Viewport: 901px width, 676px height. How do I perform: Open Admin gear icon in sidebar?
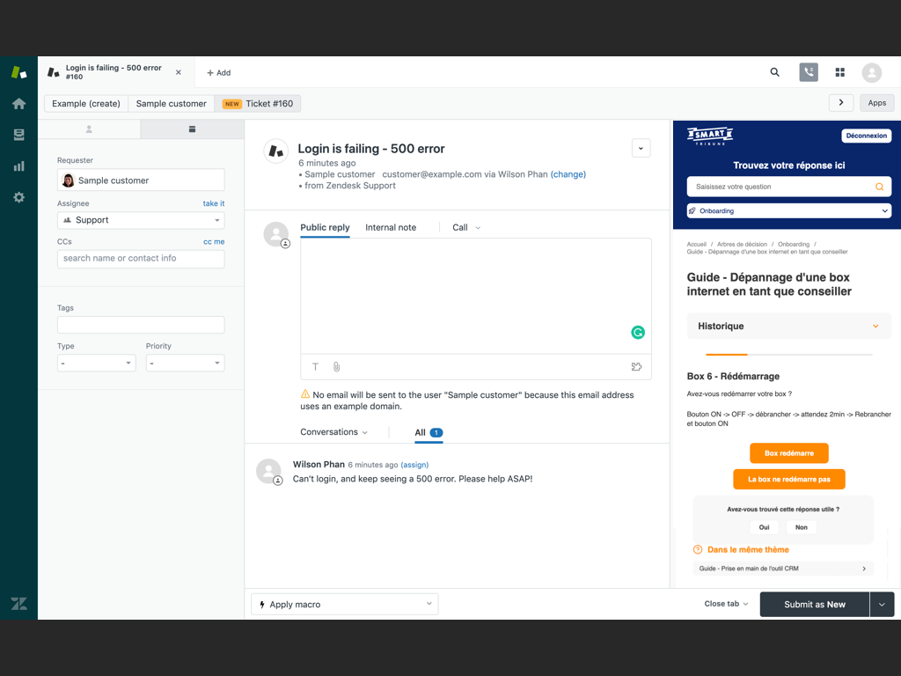18,198
